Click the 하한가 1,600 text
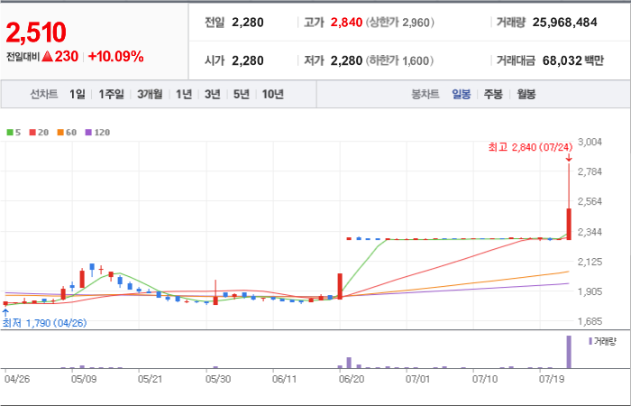The width and height of the screenshot is (631, 406). pyautogui.click(x=399, y=60)
